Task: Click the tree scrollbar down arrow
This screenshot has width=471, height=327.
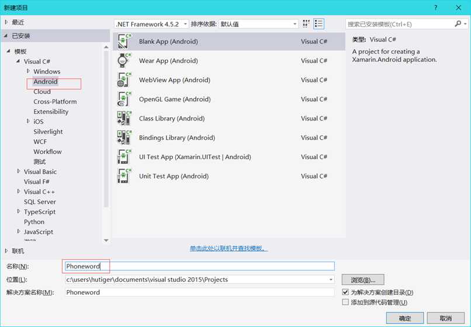Action: point(106,240)
